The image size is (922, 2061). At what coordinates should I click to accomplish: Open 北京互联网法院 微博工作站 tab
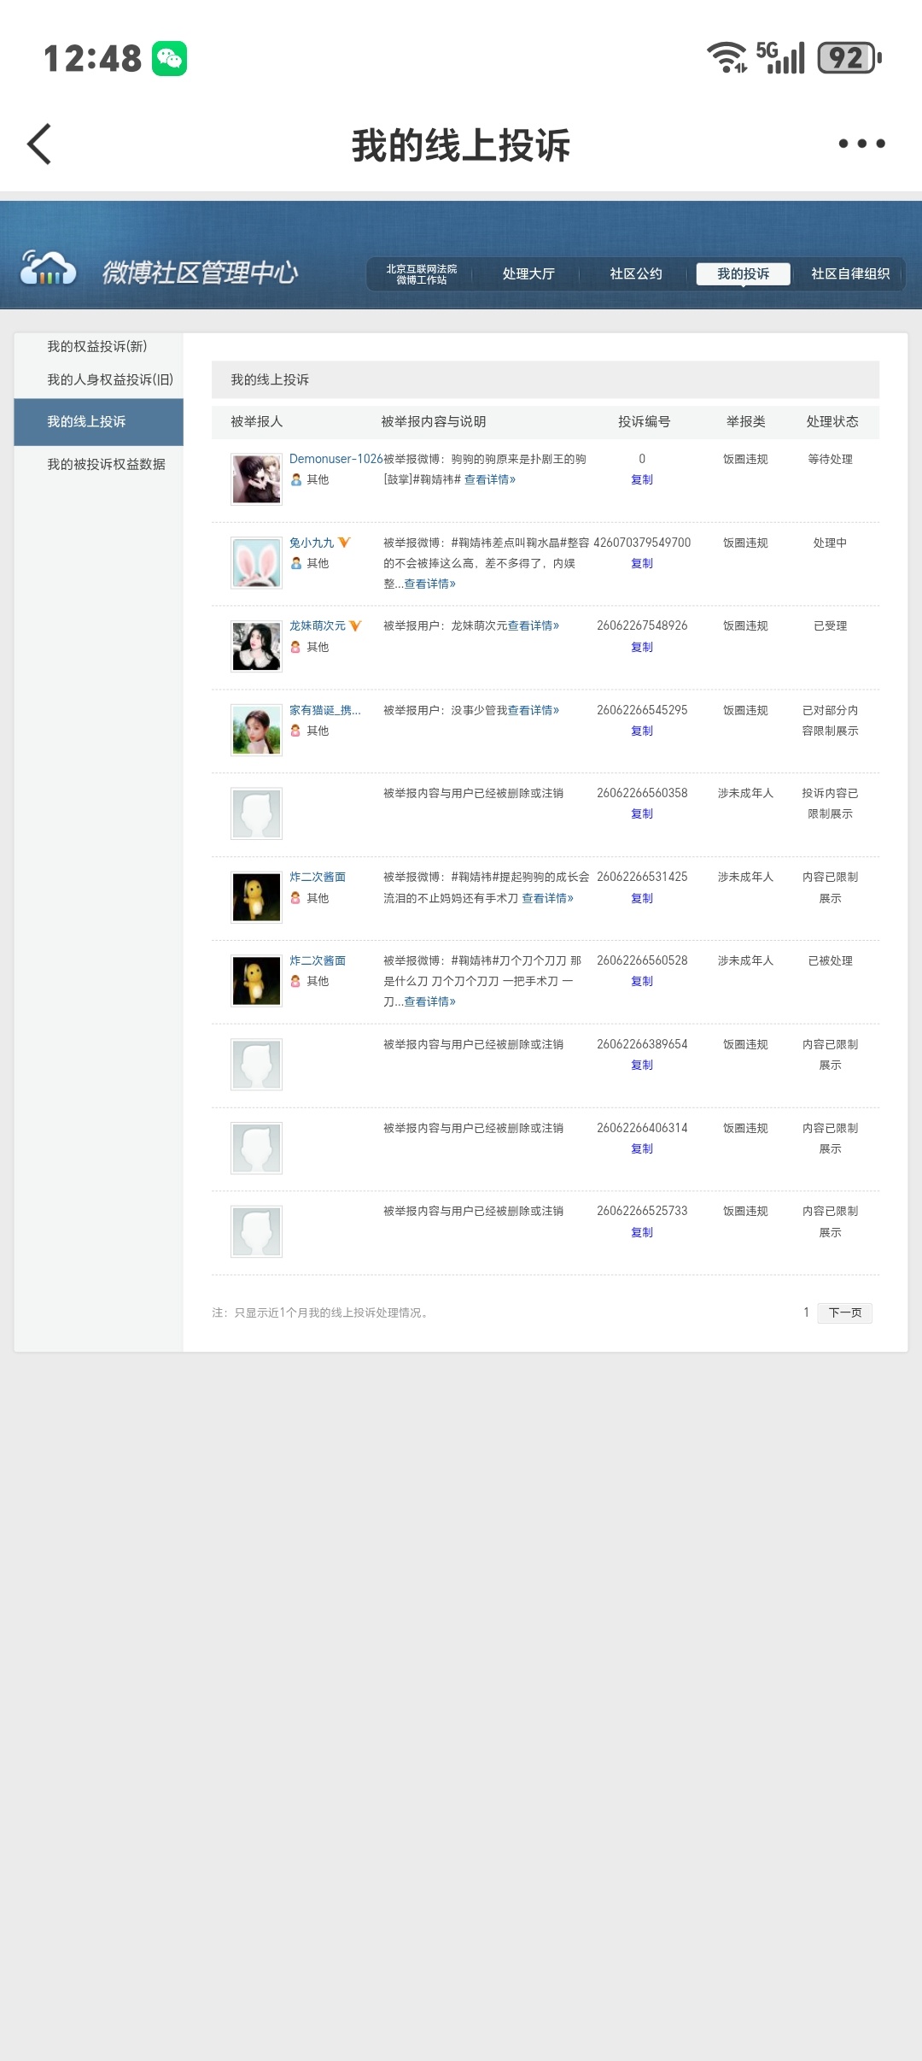pos(422,274)
